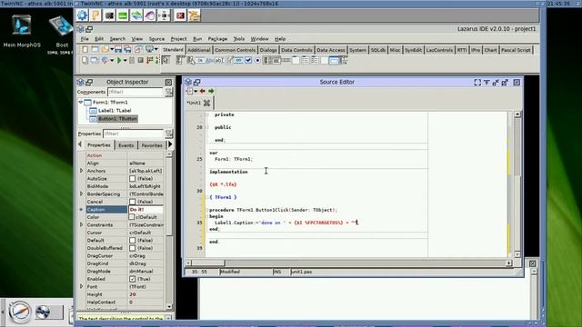Image resolution: width=582 pixels, height=327 pixels.
Task: Click the green double-arrow icon in TwinVNC toolbar
Action: (136, 15)
